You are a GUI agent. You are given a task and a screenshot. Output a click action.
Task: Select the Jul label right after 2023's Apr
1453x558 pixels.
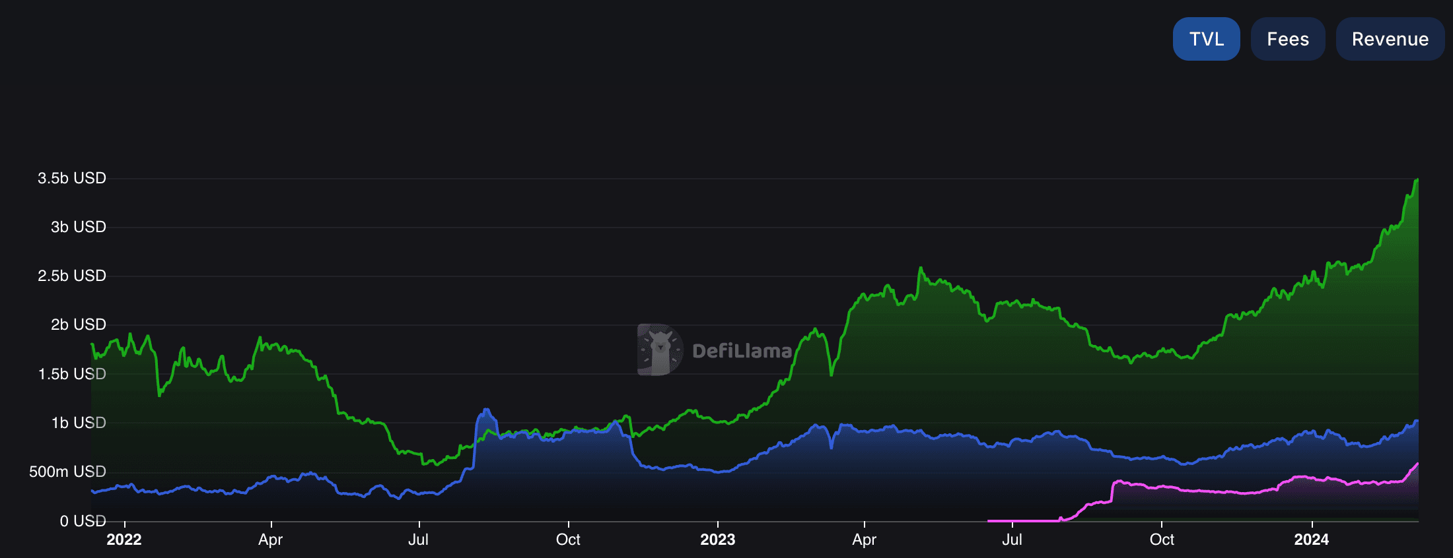1012,540
